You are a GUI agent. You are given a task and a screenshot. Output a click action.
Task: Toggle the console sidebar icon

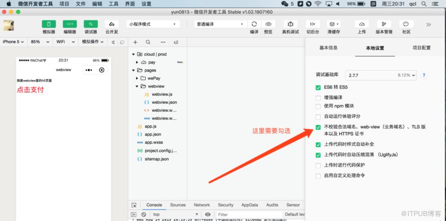[x=133, y=215]
